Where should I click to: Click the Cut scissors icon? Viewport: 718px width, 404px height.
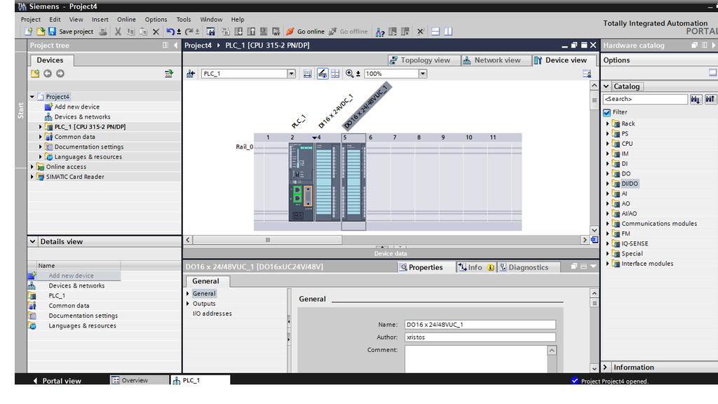118,31
